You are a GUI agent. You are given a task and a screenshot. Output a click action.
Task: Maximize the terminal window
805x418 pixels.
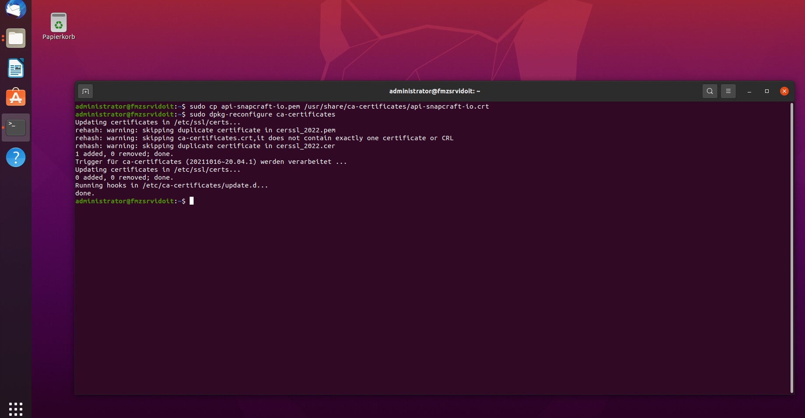pyautogui.click(x=767, y=91)
